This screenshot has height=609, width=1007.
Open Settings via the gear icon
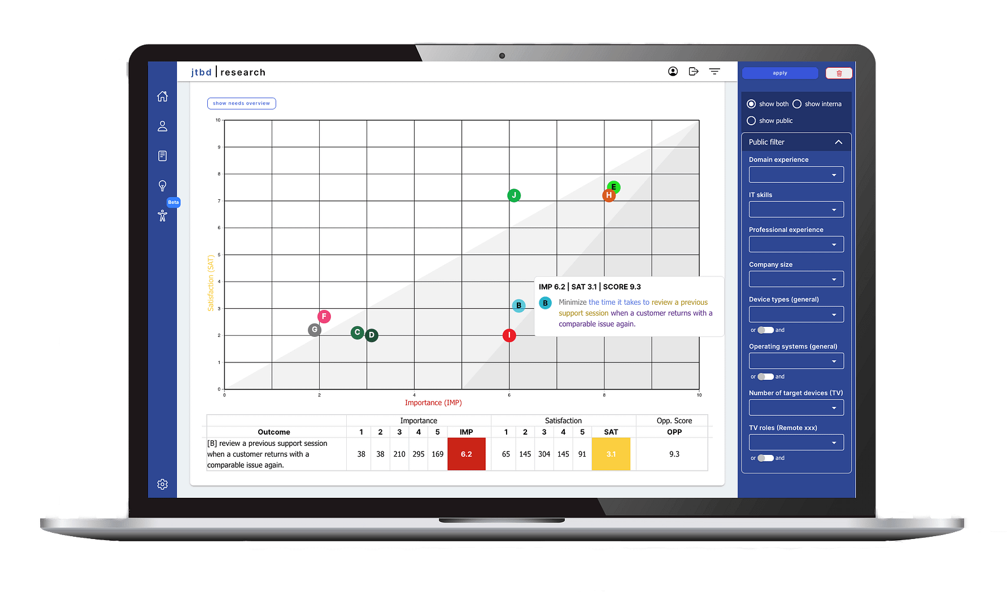[x=163, y=484]
